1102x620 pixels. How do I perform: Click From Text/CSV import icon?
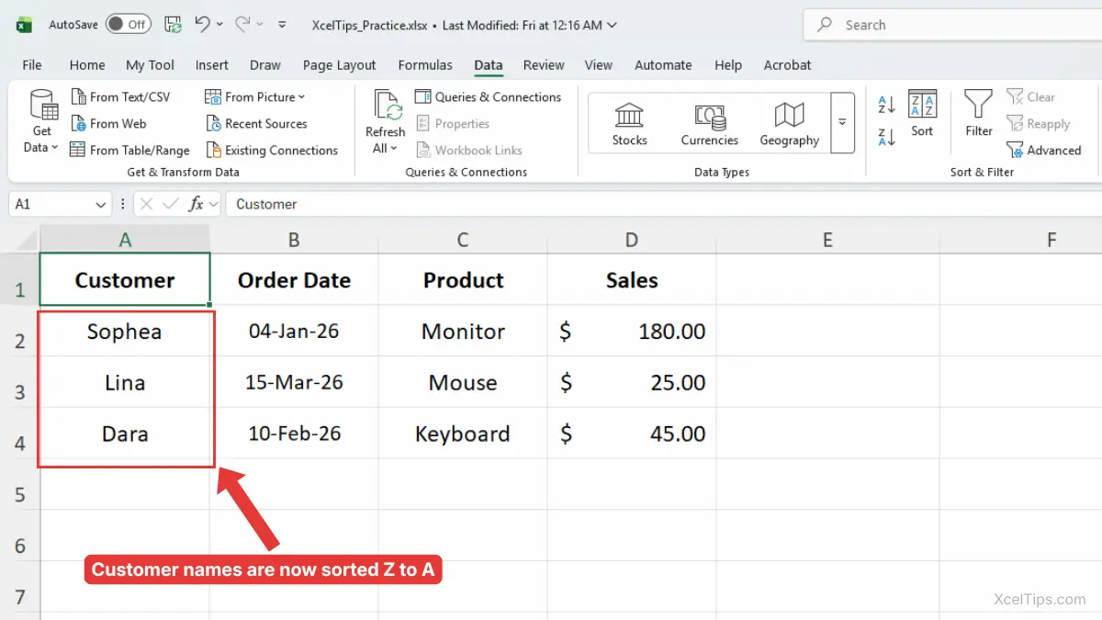click(79, 97)
